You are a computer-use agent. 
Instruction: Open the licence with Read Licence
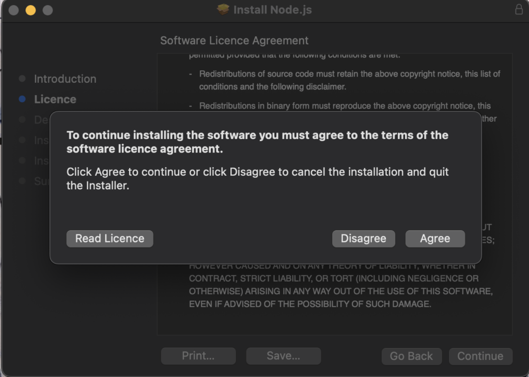click(x=110, y=238)
